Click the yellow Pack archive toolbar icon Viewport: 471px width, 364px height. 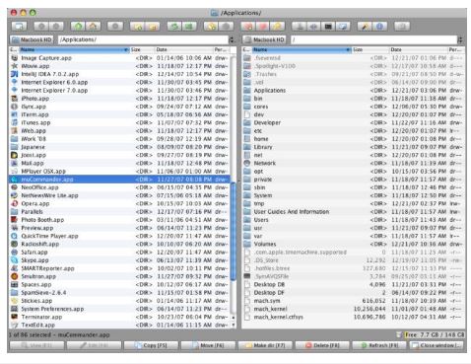click(x=211, y=27)
